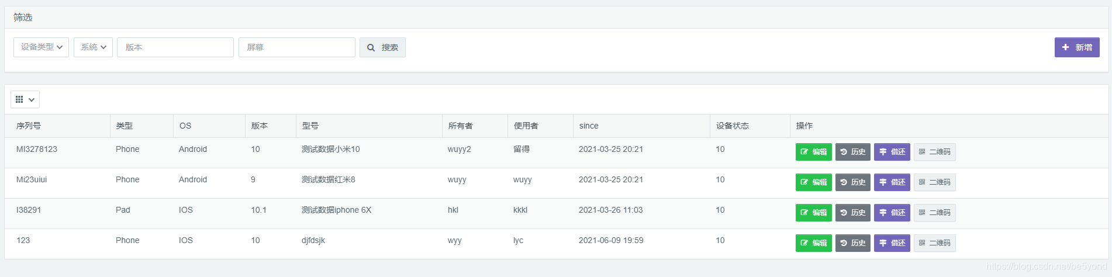Click 借还 for device serial 123
This screenshot has height=277, width=1112.
click(892, 243)
